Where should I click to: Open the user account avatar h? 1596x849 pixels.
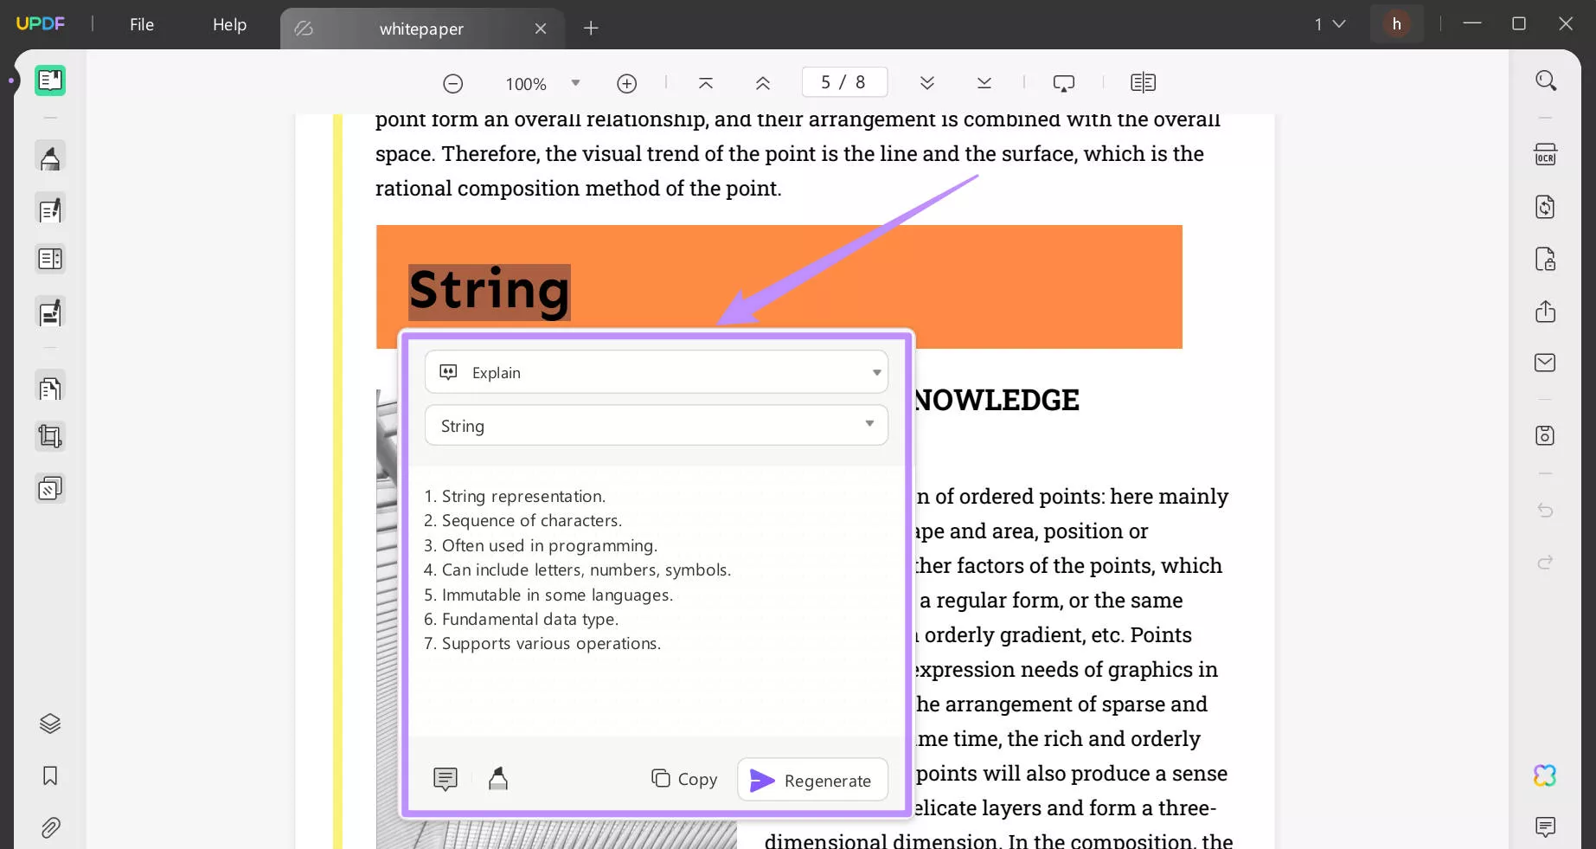point(1397,24)
